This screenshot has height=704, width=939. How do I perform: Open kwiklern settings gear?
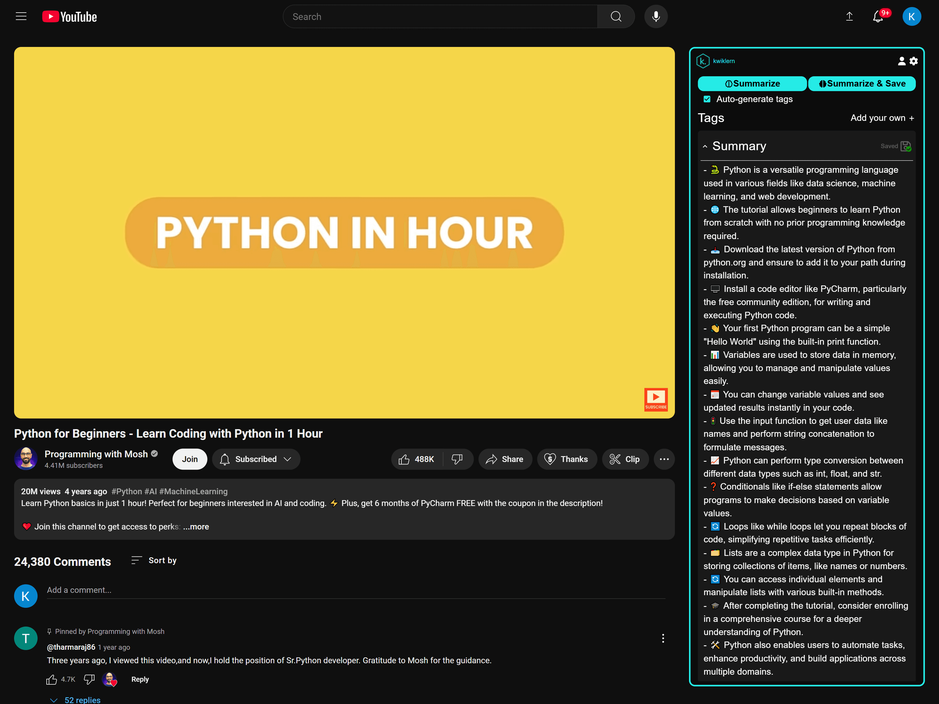pos(913,61)
